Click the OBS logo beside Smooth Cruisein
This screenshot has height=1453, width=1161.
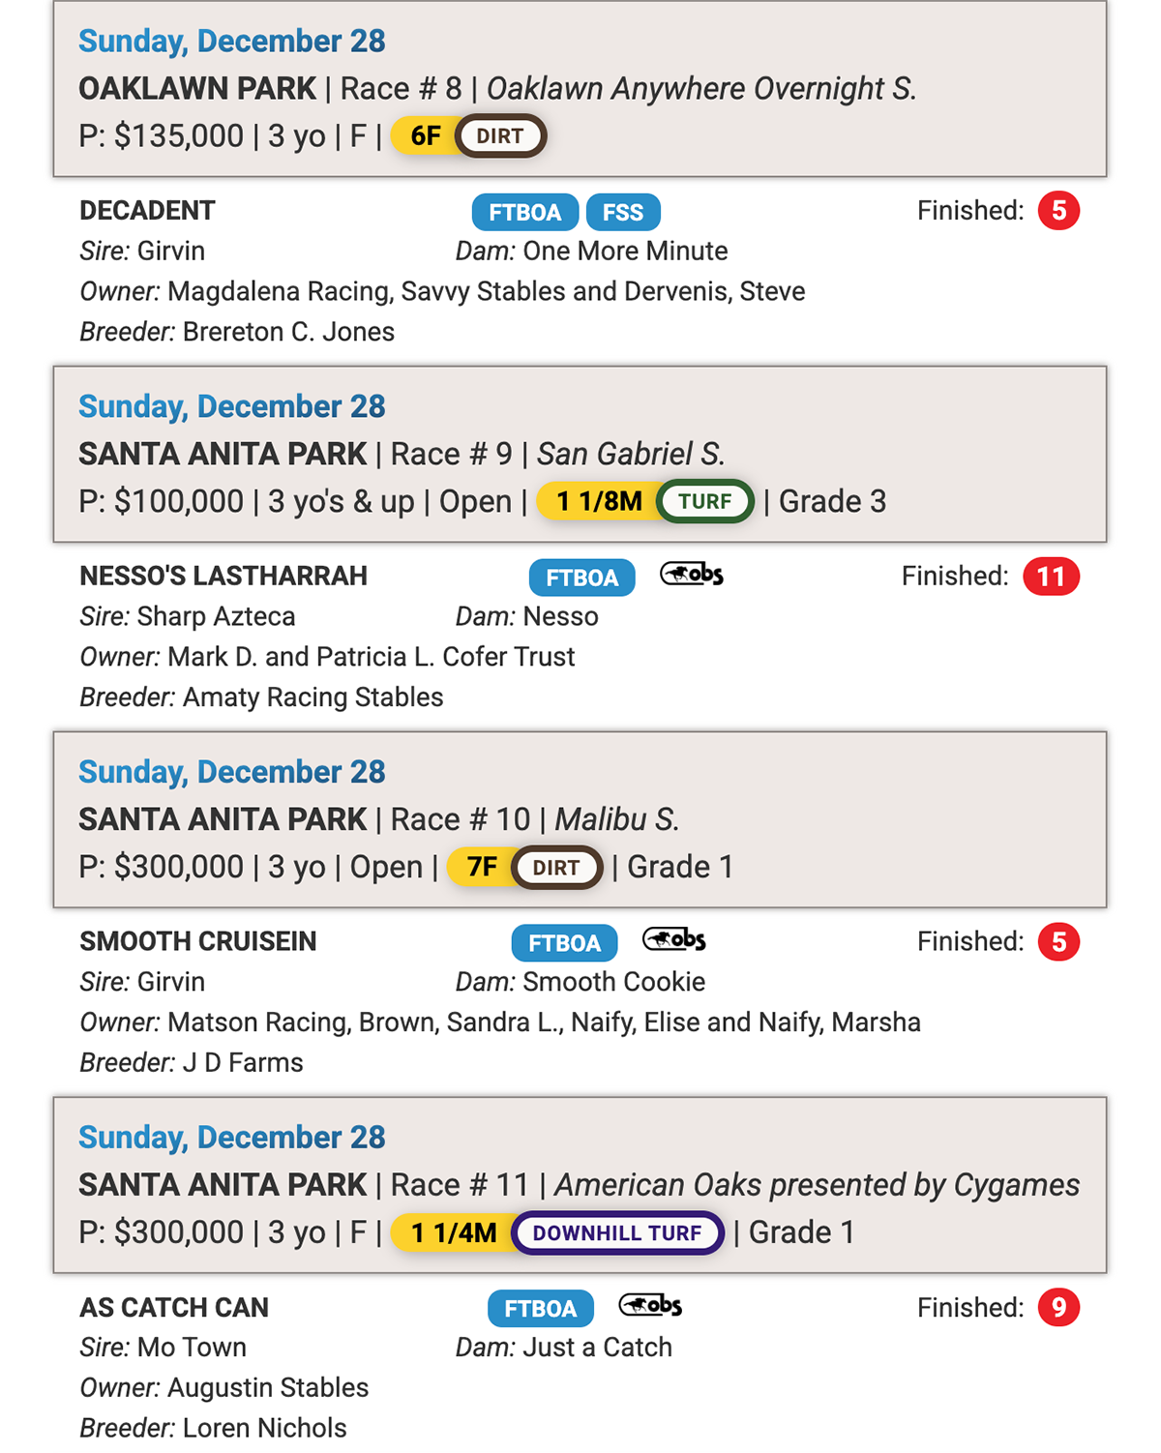click(x=674, y=940)
